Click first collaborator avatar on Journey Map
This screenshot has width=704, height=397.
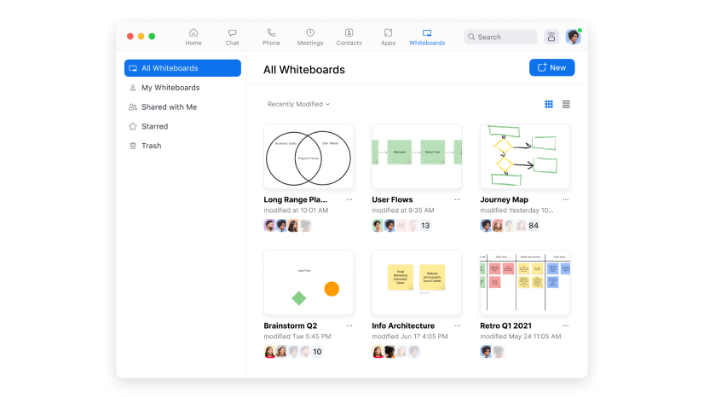(x=487, y=226)
